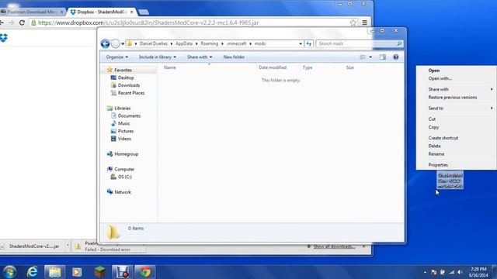Select Favorites in the navigation pane
The width and height of the screenshot is (497, 279).
tap(123, 70)
